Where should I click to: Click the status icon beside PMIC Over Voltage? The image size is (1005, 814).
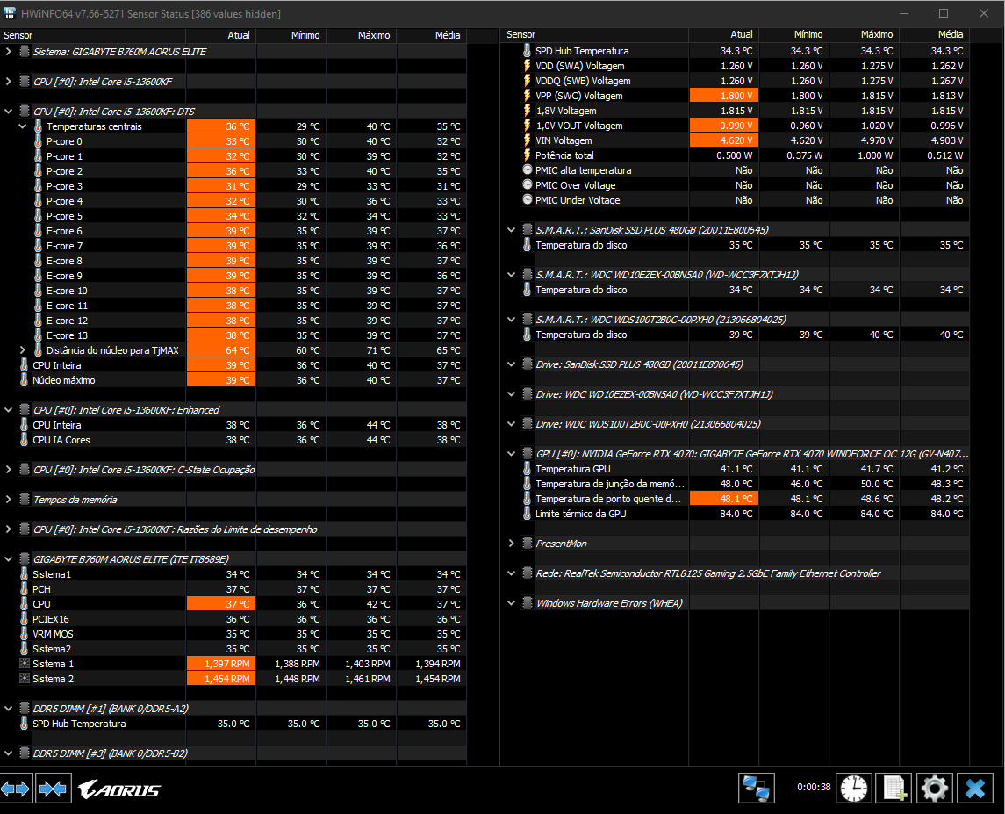pyautogui.click(x=527, y=184)
